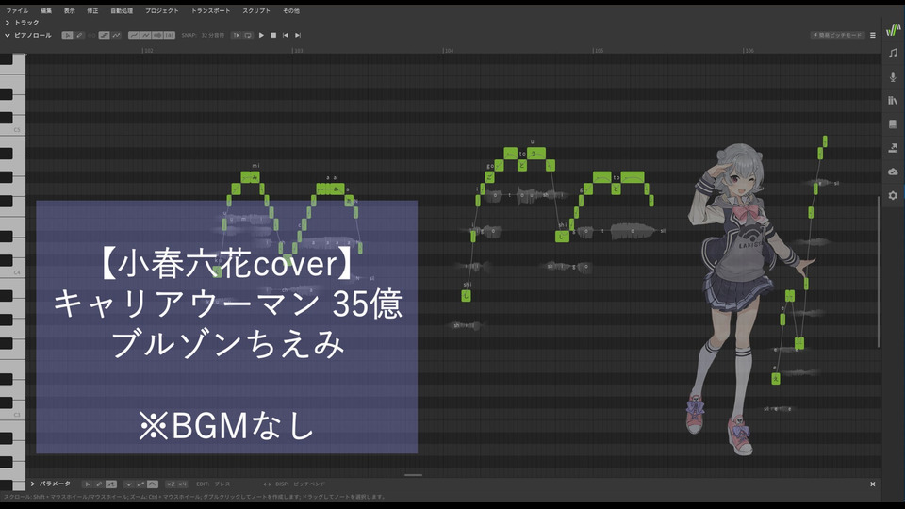Viewport: 905px width, 509px height.
Task: Open the piano roll hamburger menu
Action: 873,35
